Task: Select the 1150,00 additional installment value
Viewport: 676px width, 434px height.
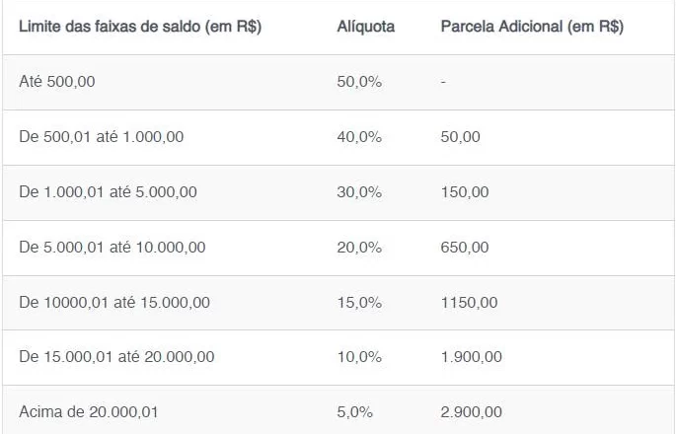Action: 469,303
